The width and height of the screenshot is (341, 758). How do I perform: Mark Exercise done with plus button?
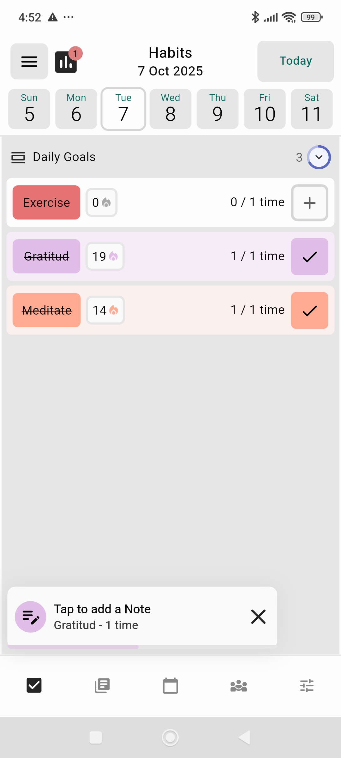click(309, 203)
